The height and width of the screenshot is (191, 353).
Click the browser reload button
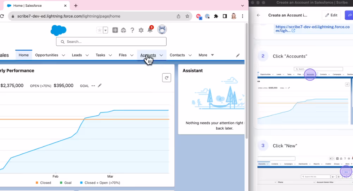point(2,16)
